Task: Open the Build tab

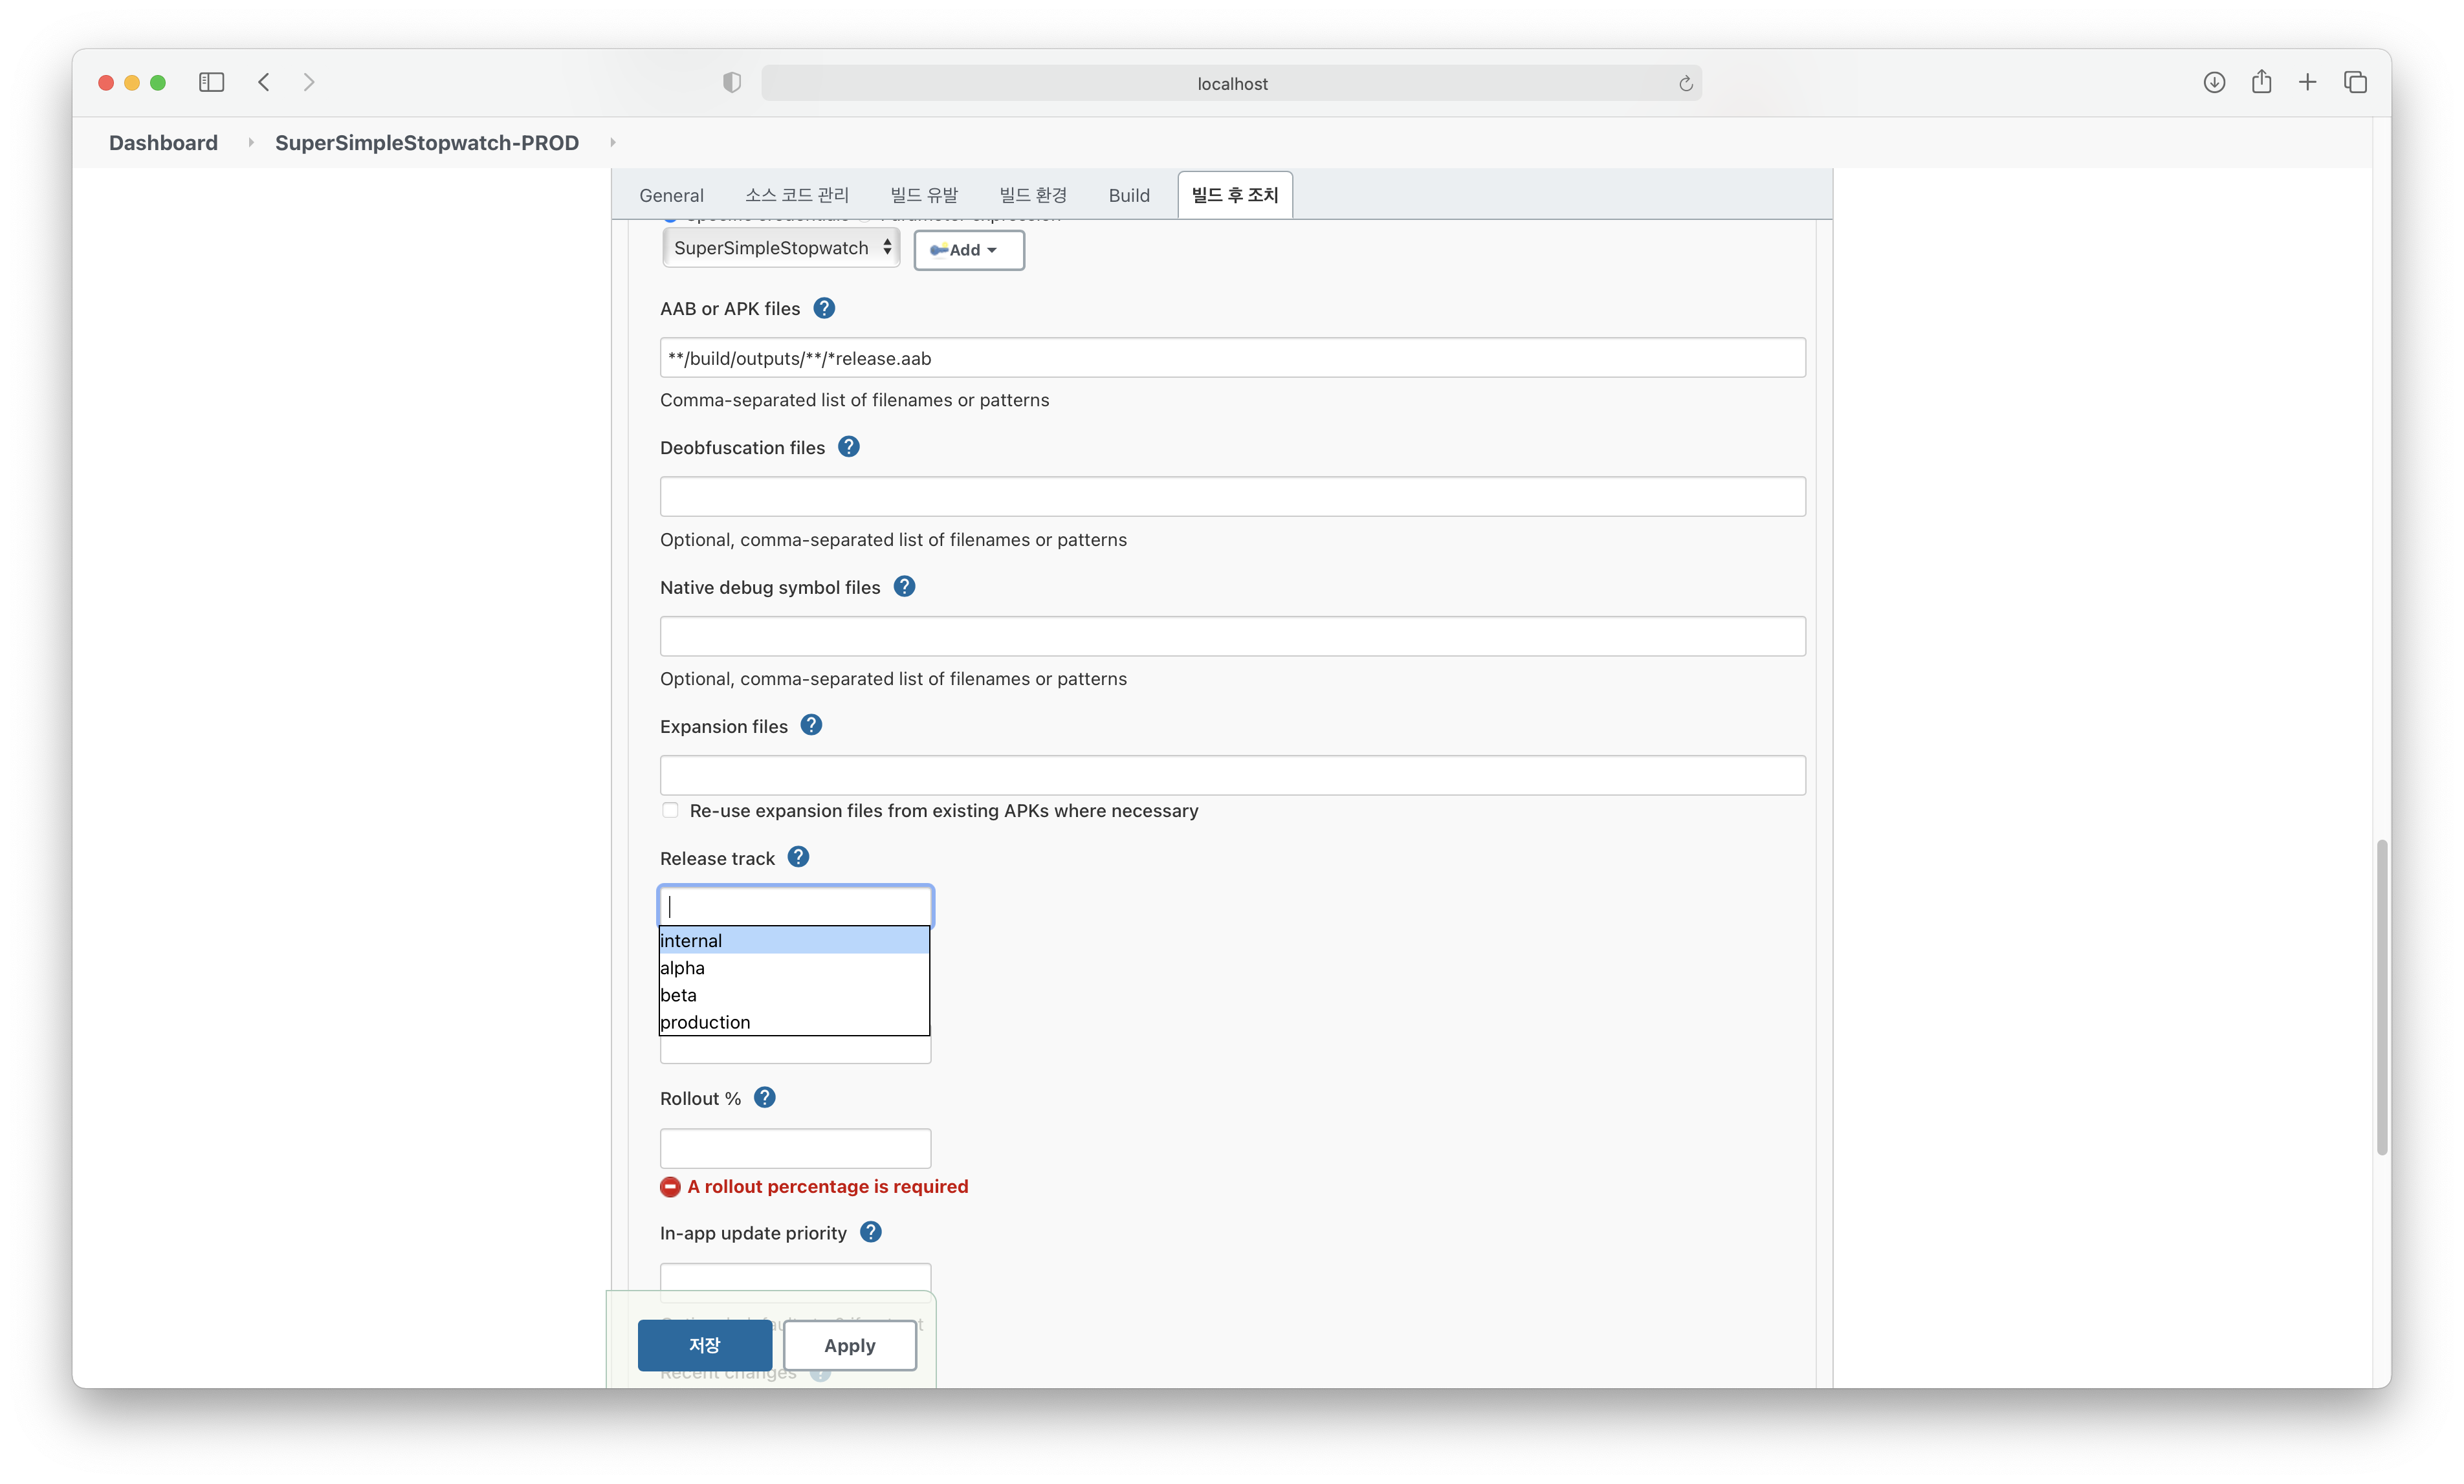Action: (1129, 195)
